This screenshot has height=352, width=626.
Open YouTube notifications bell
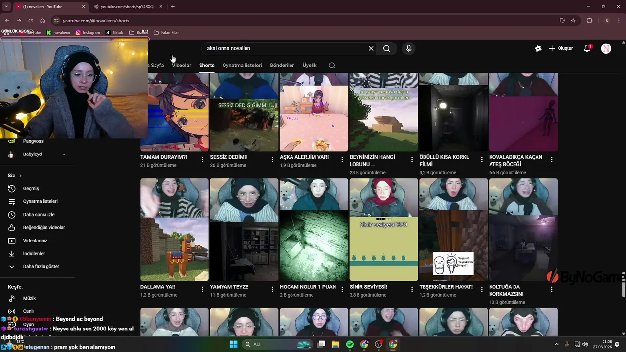[587, 48]
